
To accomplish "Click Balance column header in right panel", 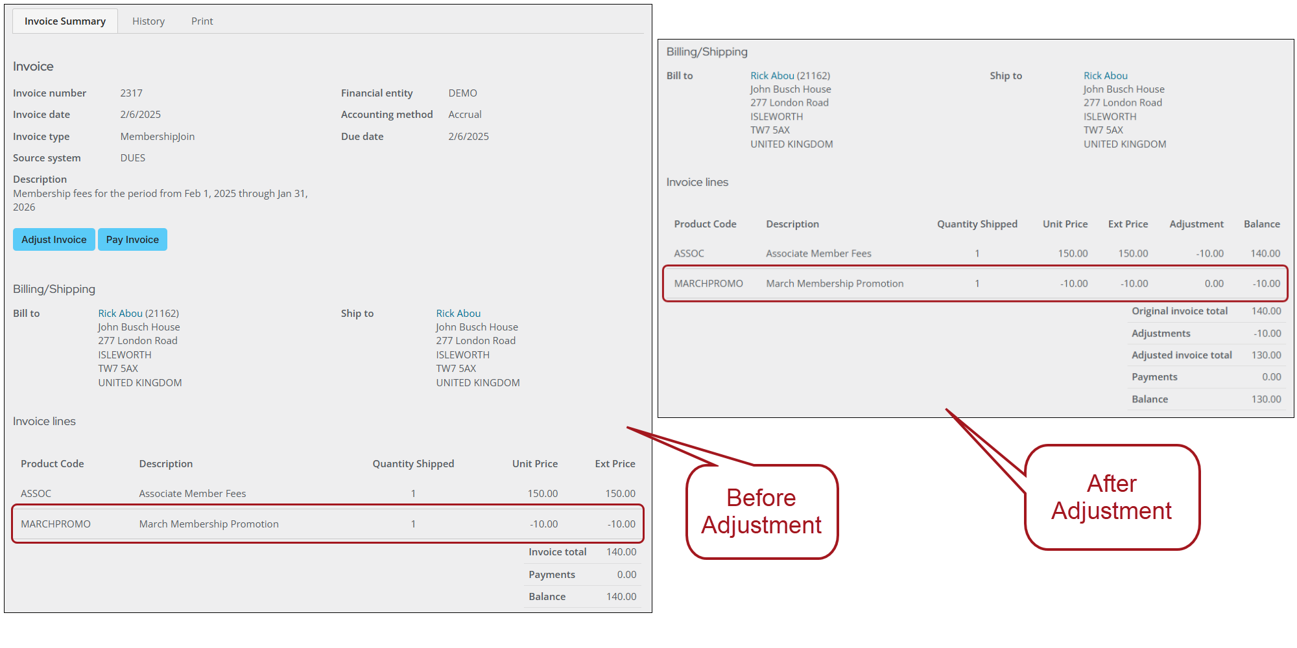I will [1261, 224].
